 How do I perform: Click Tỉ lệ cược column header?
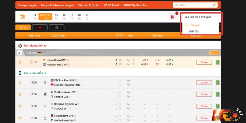tap(157, 36)
